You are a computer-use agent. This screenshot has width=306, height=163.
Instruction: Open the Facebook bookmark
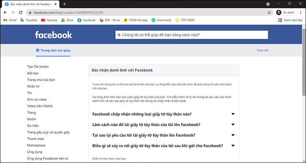(87, 20)
